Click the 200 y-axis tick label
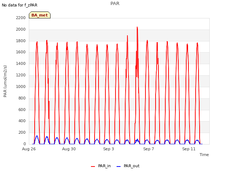The image size is (231, 173). tap(22, 132)
